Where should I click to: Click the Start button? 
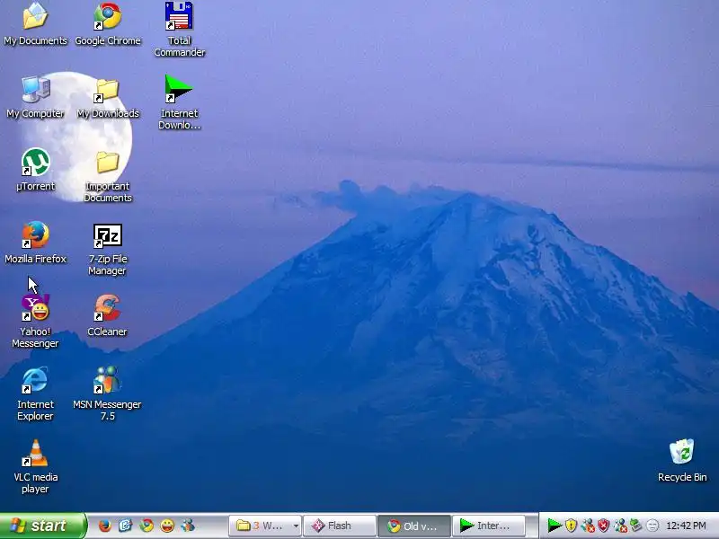point(43,526)
